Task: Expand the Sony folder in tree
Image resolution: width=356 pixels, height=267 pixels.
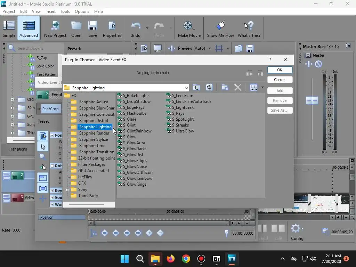Action: point(67,190)
